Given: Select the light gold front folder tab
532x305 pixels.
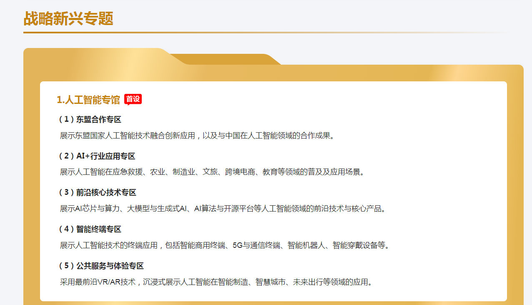Looking at the screenshot, I should (x=96, y=57).
